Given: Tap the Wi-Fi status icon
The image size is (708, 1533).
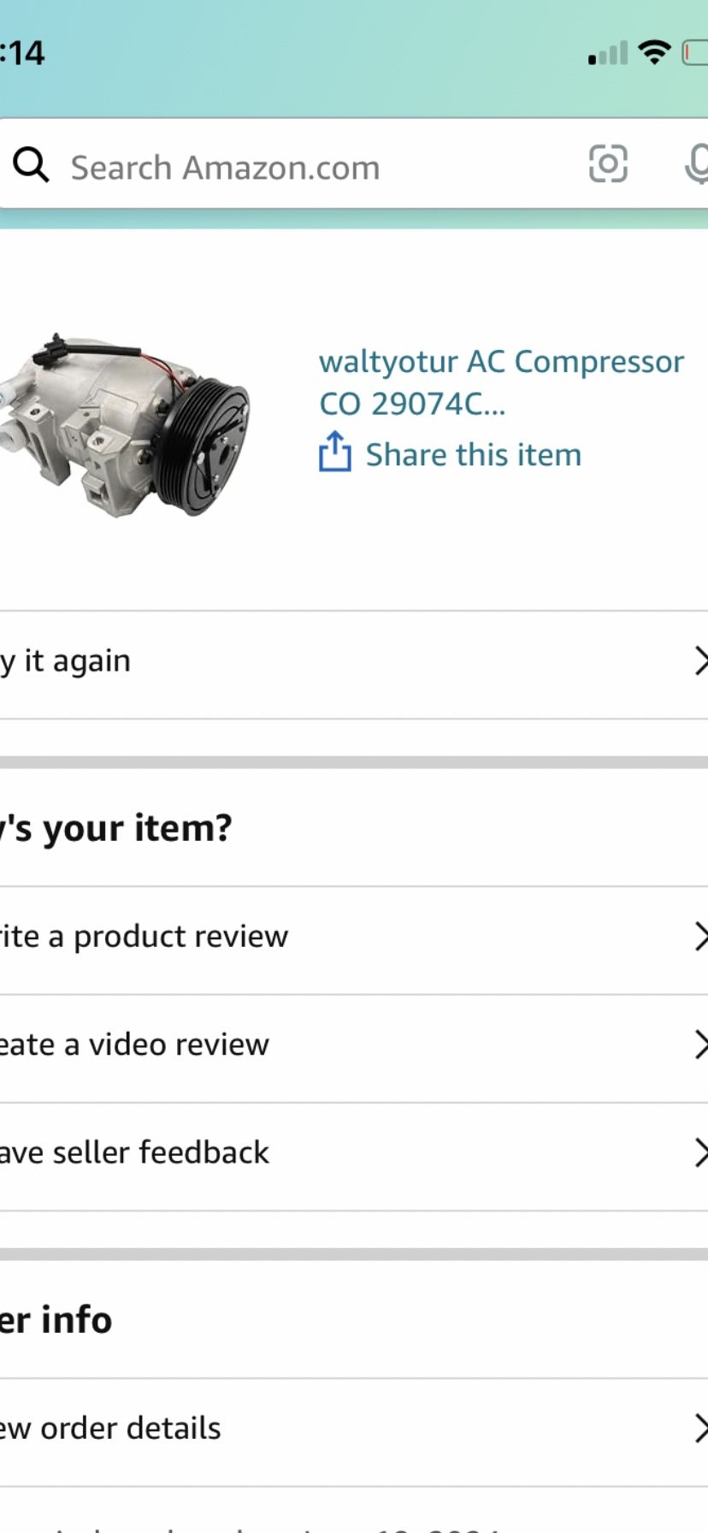Looking at the screenshot, I should 655,53.
